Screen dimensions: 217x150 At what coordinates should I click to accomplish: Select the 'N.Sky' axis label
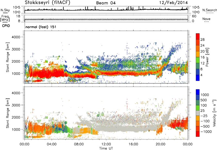click(5, 10)
